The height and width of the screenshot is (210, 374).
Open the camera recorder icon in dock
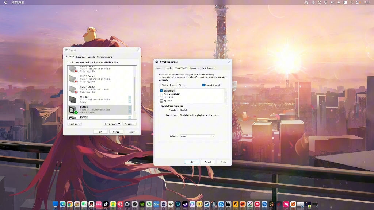point(127,204)
